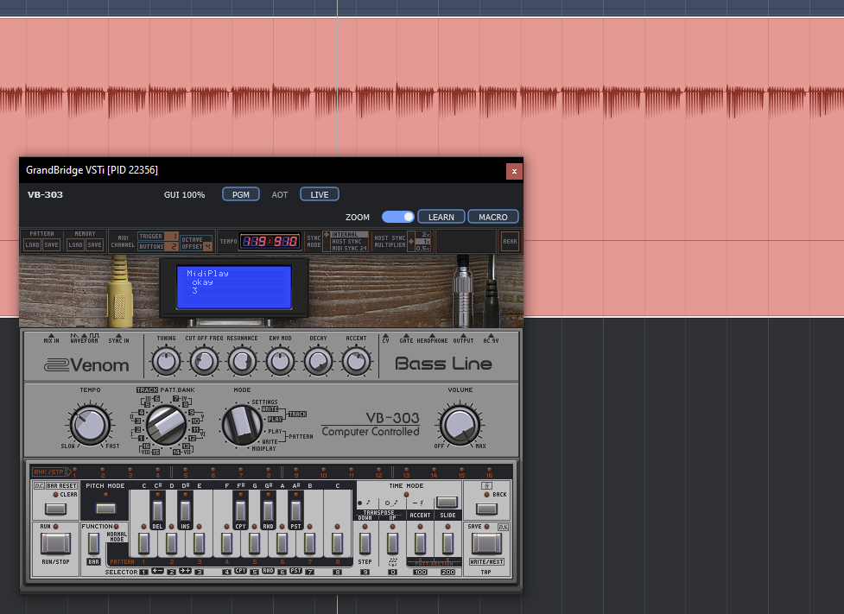The height and width of the screenshot is (614, 844).
Task: Click the TEMPO slow/fast knob
Action: click(x=90, y=425)
